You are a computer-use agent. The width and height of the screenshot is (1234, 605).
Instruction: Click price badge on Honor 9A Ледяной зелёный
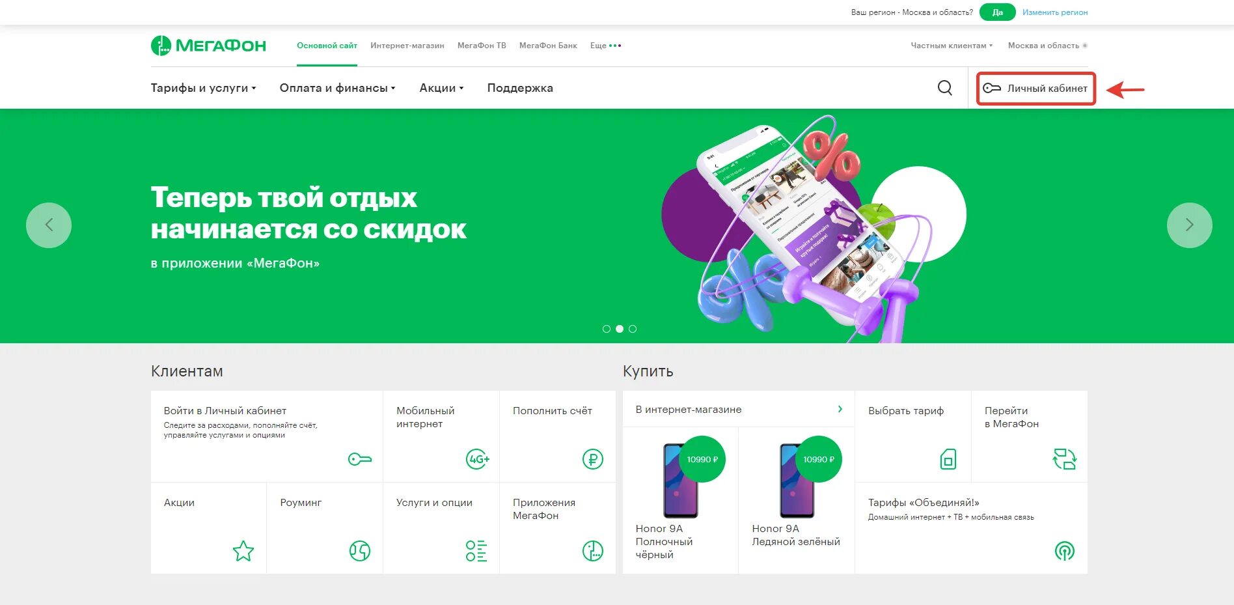click(x=819, y=459)
